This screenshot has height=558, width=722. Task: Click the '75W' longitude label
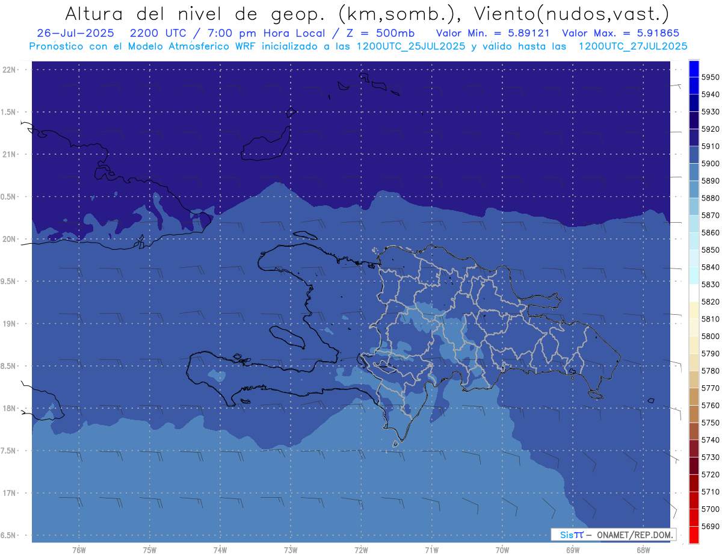pyautogui.click(x=149, y=550)
